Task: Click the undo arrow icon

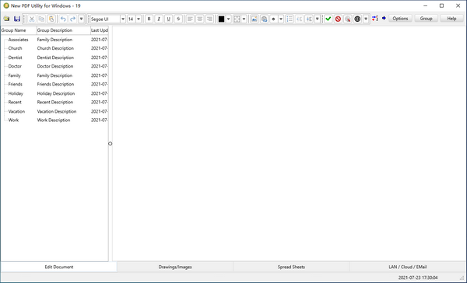Action: click(63, 19)
